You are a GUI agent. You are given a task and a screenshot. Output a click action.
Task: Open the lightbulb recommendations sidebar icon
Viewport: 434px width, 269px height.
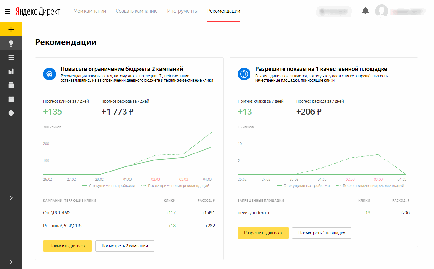tap(11, 43)
